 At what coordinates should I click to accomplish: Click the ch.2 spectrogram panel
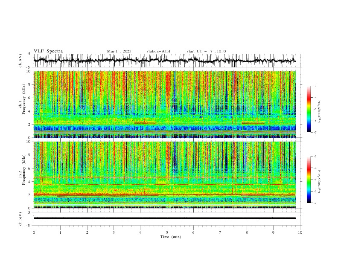(165, 175)
